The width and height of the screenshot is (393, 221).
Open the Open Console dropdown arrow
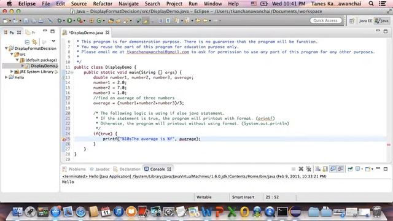coord(373,169)
